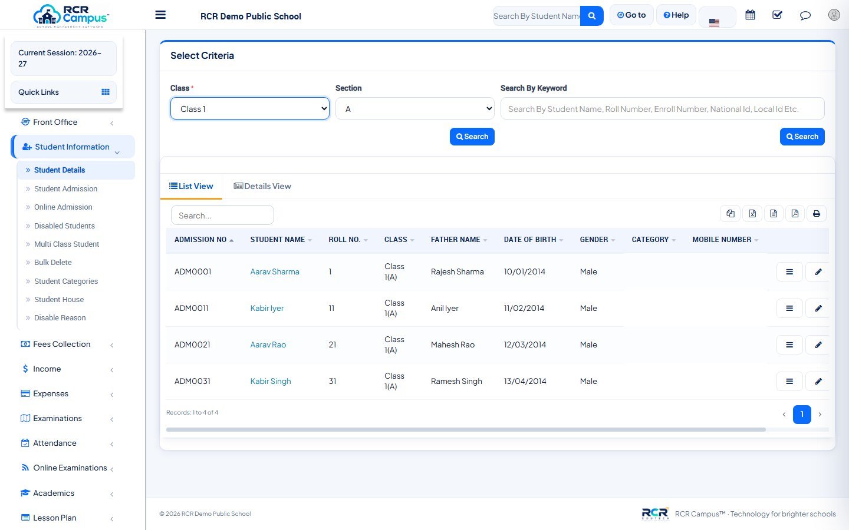849x530 pixels.
Task: Copy the student table to clipboard
Action: 730,214
